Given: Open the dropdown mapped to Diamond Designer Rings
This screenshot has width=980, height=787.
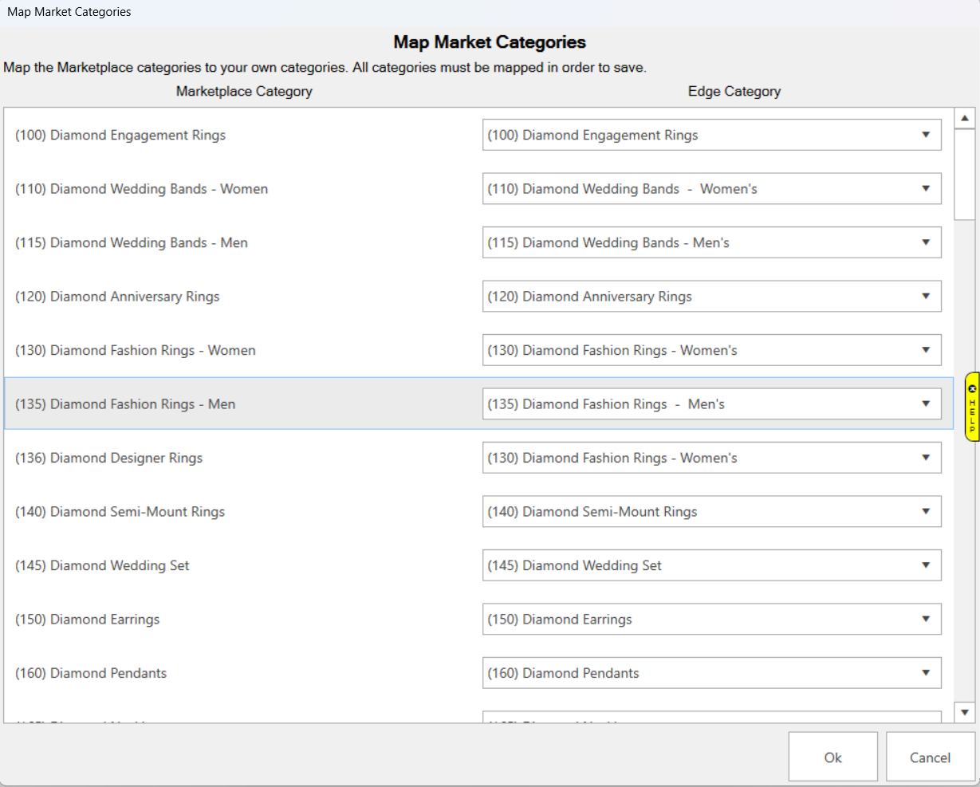Looking at the screenshot, I should [927, 457].
